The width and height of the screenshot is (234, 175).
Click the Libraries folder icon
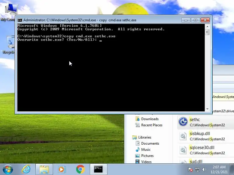pos(135,137)
